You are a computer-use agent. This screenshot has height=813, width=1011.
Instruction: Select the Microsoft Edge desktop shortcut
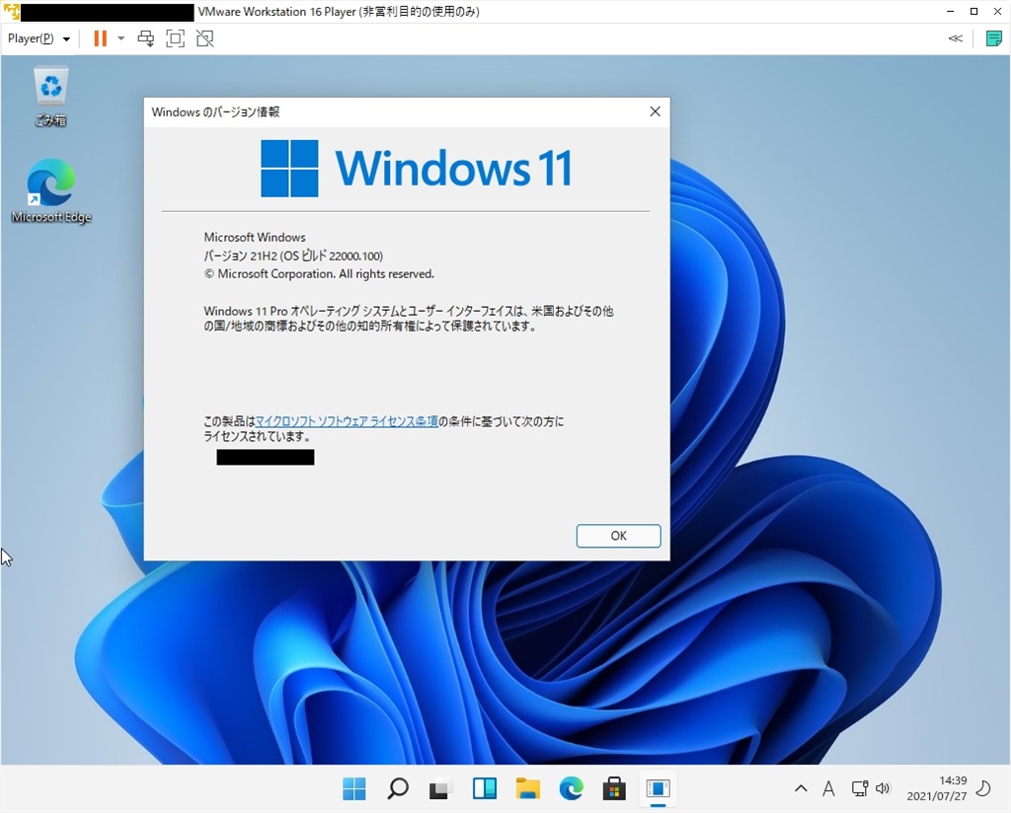51,191
